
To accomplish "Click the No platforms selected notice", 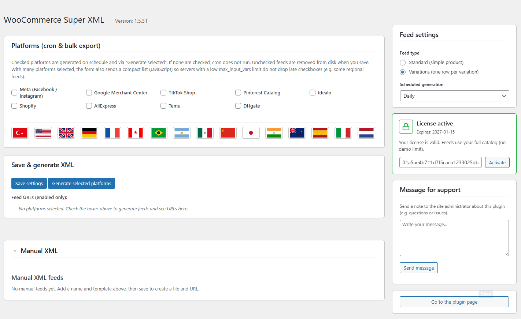I will (103, 209).
